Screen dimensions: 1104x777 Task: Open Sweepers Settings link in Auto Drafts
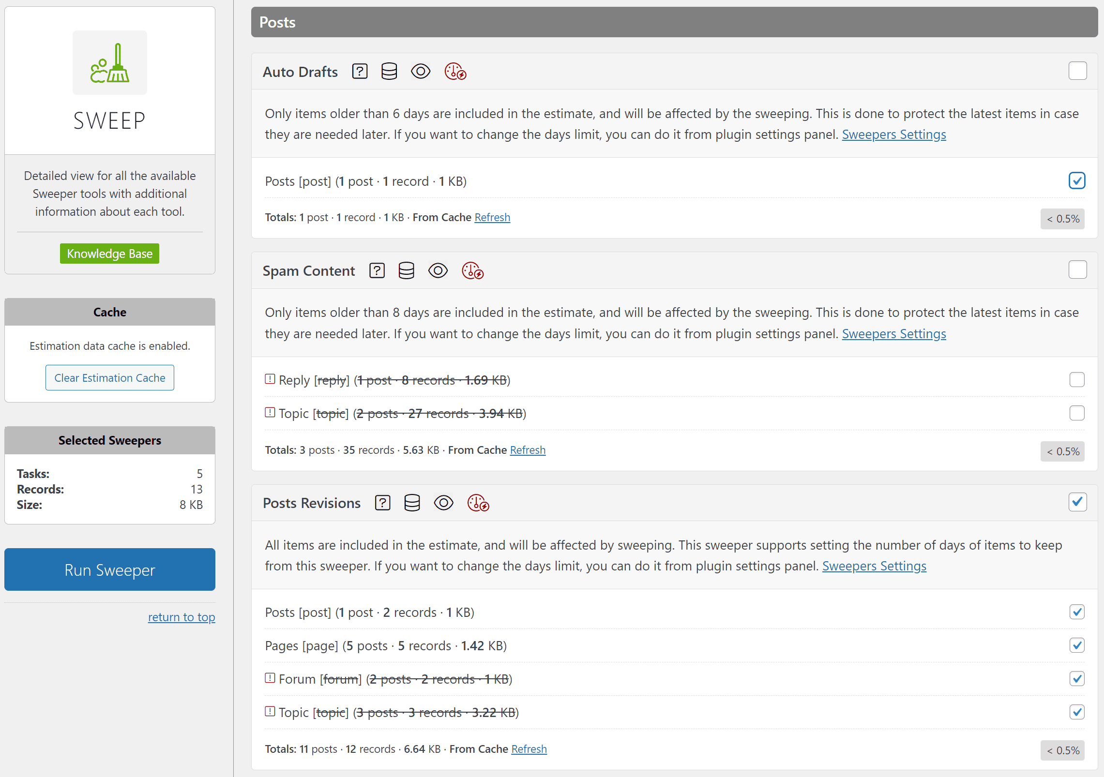click(894, 134)
